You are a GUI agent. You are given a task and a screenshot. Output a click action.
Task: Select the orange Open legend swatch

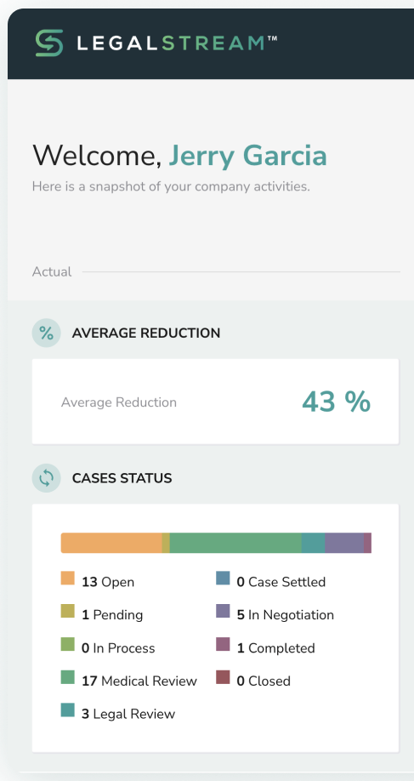pos(68,579)
